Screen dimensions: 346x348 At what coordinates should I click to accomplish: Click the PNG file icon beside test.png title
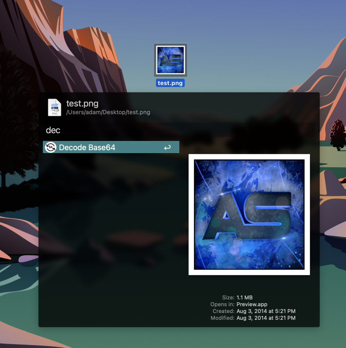point(55,107)
